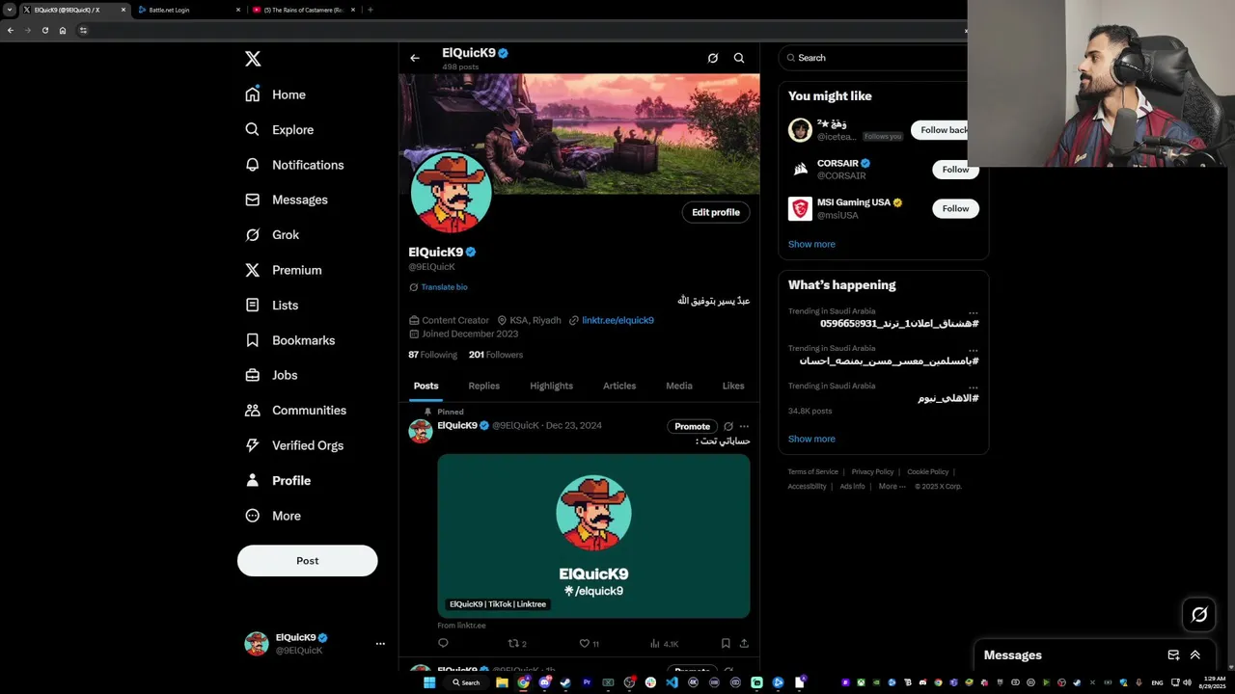Bookmark the pinned post
The height and width of the screenshot is (694, 1235).
click(726, 644)
